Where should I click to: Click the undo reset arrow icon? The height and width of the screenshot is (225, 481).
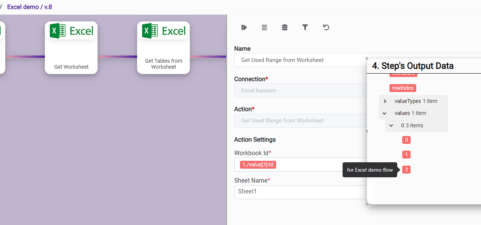pos(326,27)
